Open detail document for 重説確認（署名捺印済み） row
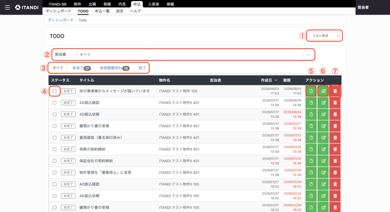The height and width of the screenshot is (212, 390). pos(311,138)
